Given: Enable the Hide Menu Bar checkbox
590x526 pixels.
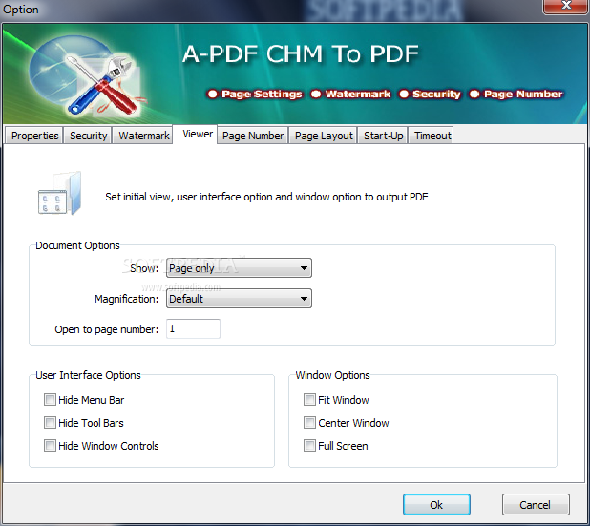Looking at the screenshot, I should (x=50, y=400).
